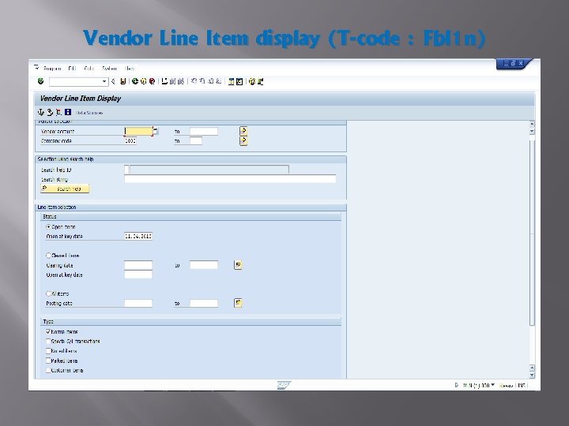Viewport: 569px width, 426px height.
Task: Click the yellow Exit icon
Action: tap(143, 81)
